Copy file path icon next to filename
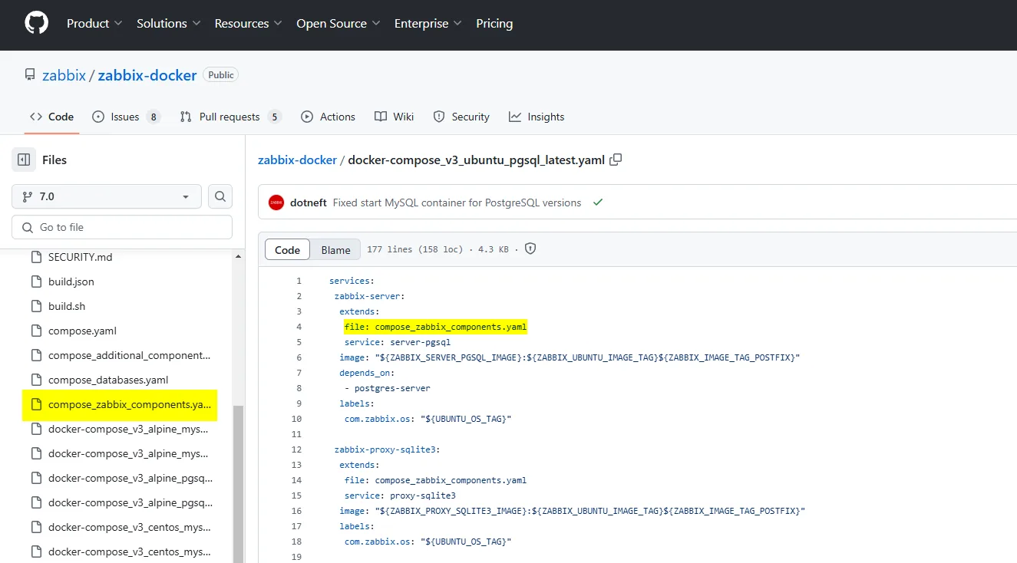 click(x=616, y=160)
